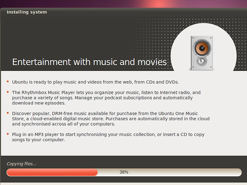Select the 'Plug in an MP3 player' paragraph
This screenshot has width=247, height=185.
click(108, 137)
